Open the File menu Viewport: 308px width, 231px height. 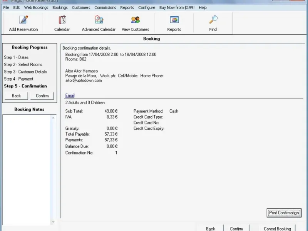tap(6, 8)
